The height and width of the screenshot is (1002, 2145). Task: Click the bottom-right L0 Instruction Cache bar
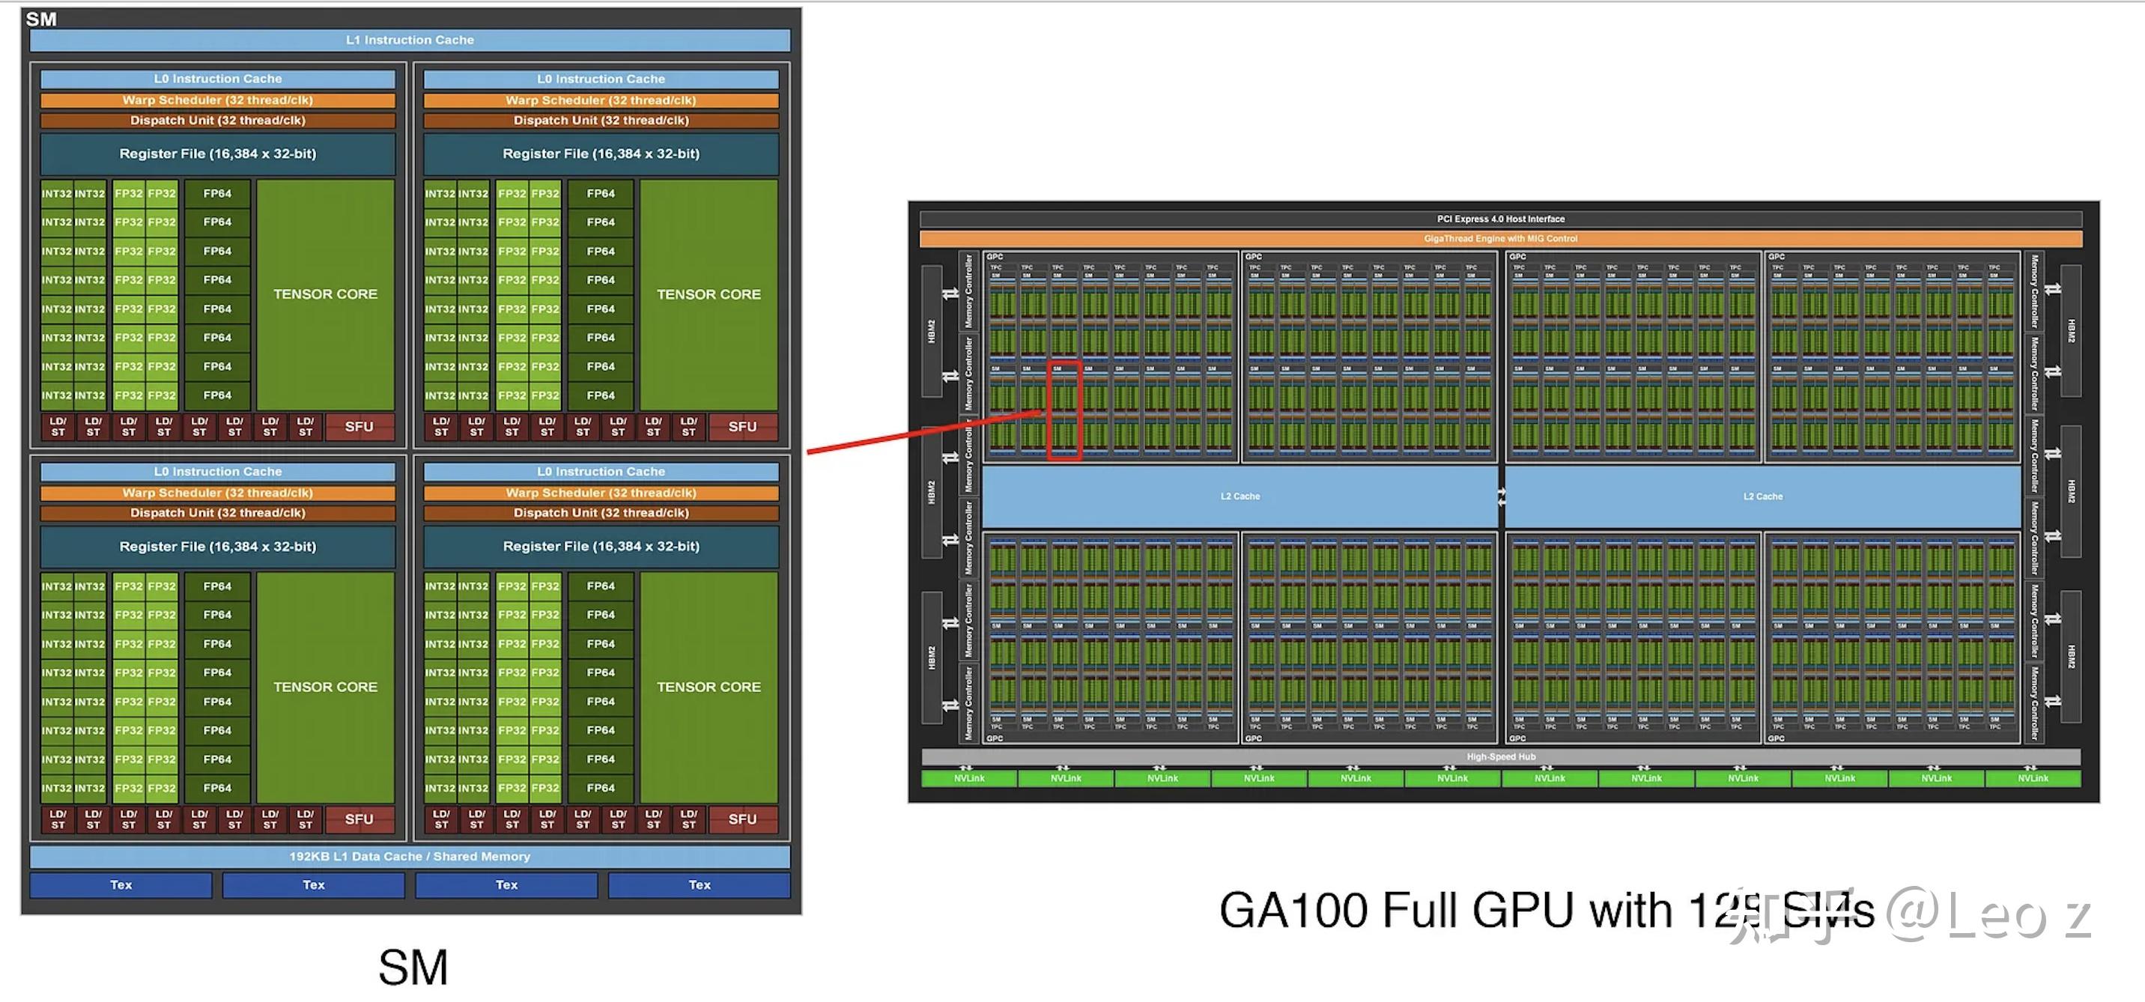tap(601, 473)
